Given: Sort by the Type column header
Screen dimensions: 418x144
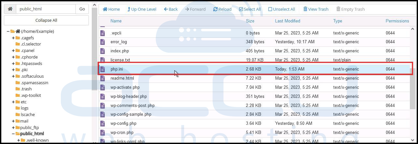Looking at the screenshot, I should pos(338,21).
